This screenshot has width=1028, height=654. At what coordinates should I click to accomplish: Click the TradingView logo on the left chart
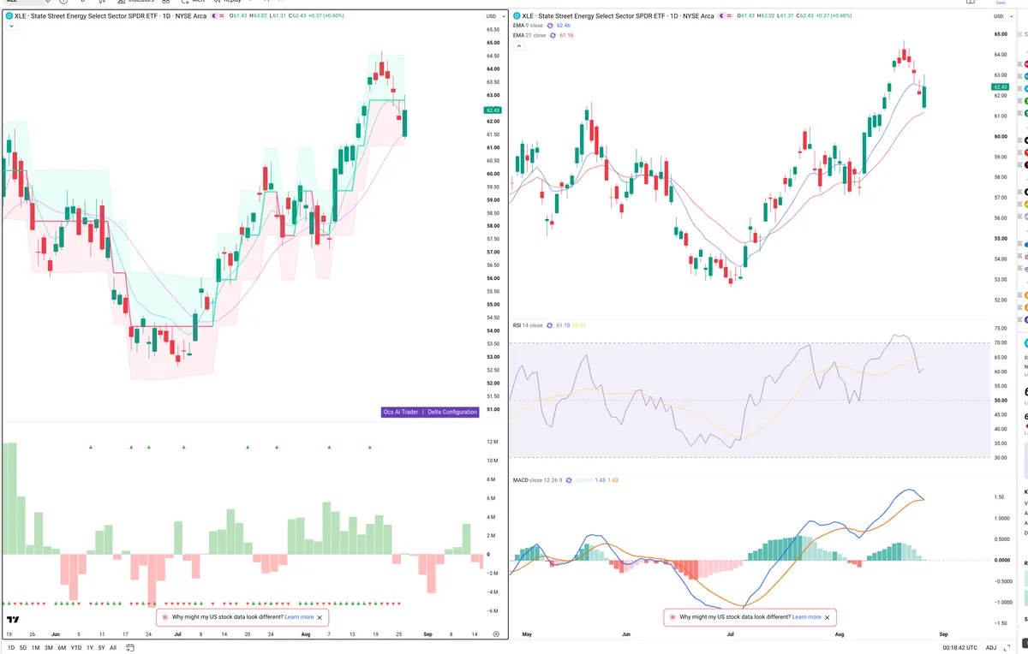click(13, 620)
